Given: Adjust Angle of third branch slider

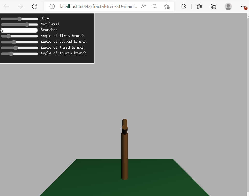Looking at the screenshot, I should tap(19, 48).
